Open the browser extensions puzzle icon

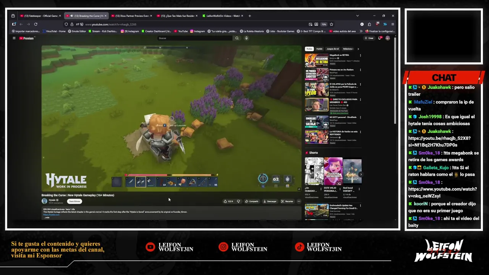click(369, 24)
